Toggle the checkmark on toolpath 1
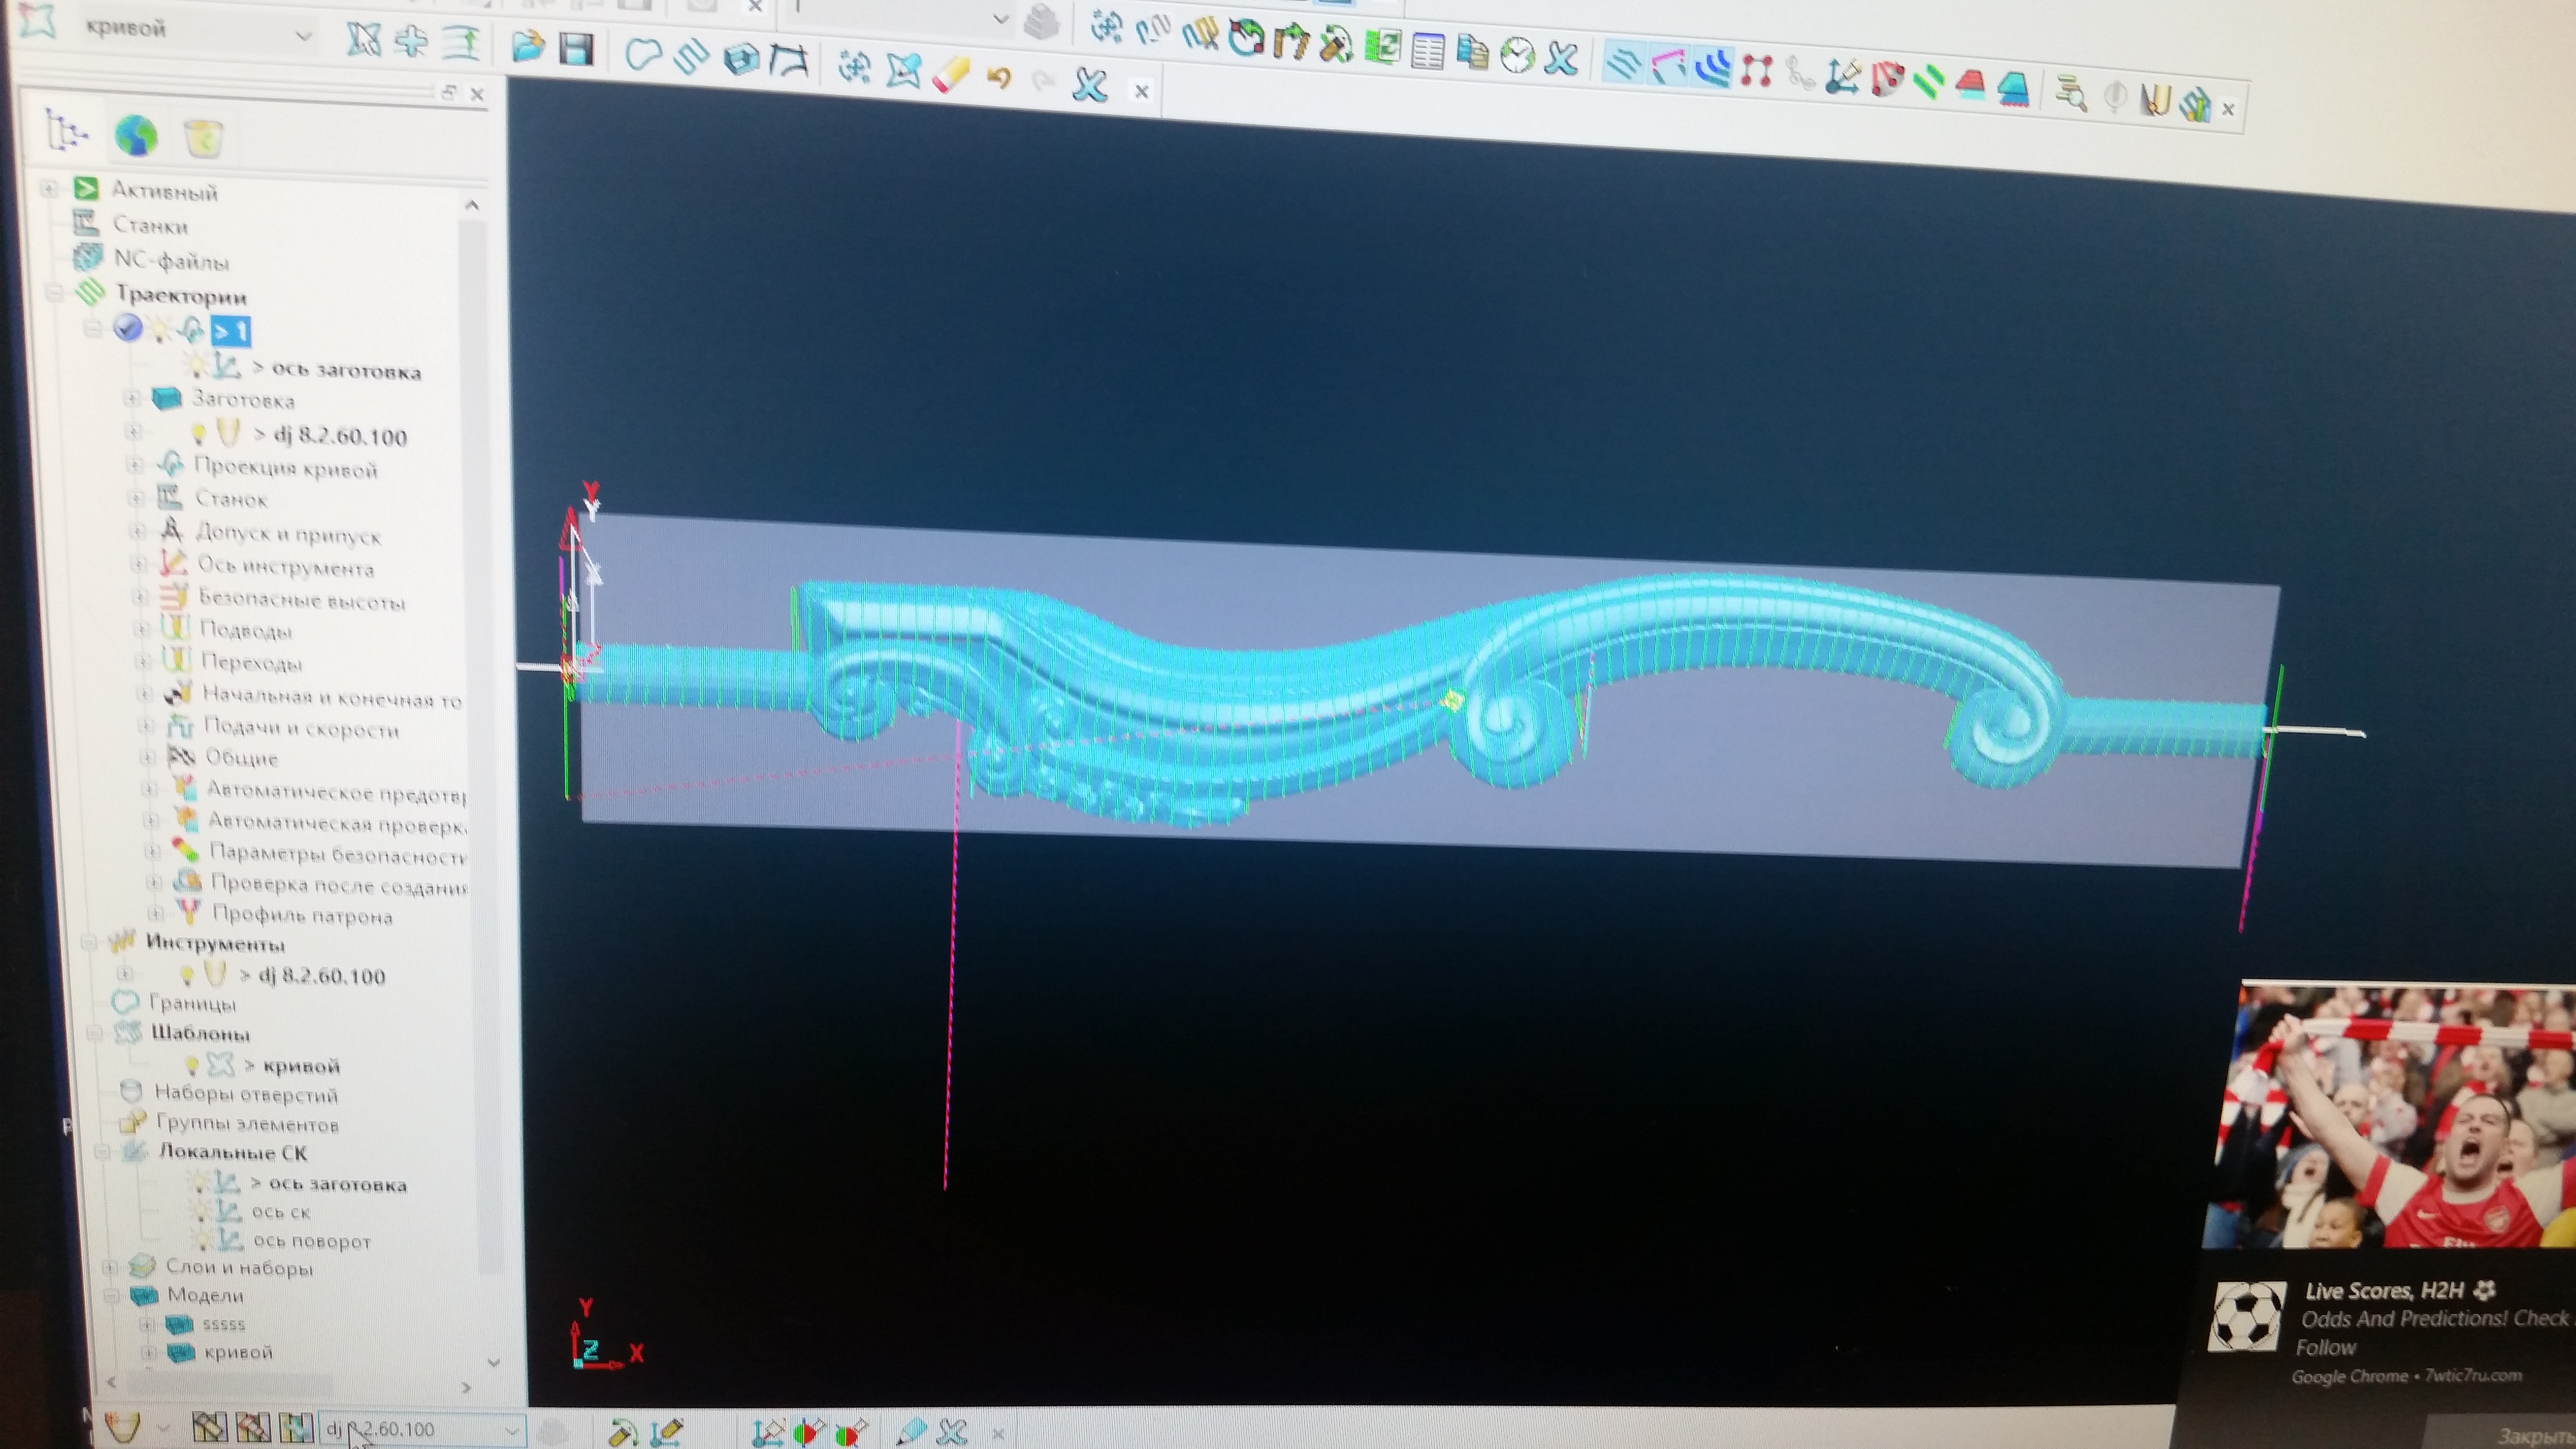 [x=127, y=327]
